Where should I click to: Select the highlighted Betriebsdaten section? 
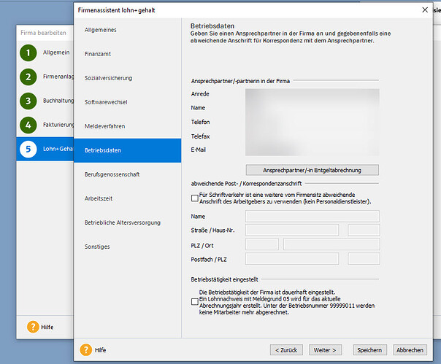[127, 150]
